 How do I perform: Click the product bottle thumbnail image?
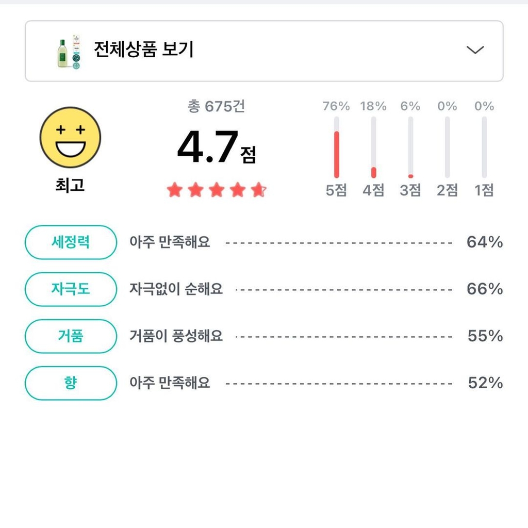[x=69, y=52]
